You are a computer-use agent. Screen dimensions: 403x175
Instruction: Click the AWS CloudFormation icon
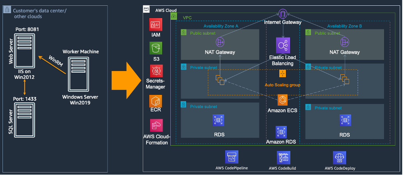(156, 125)
